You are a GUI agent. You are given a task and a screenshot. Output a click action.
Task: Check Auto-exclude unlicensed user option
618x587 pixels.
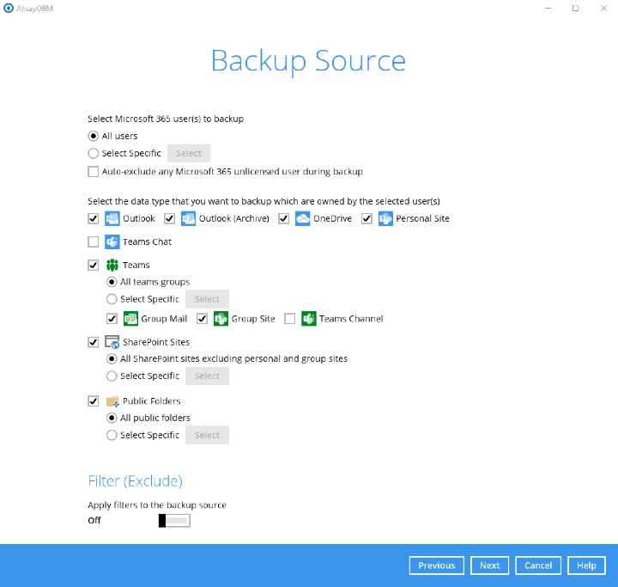click(x=94, y=171)
